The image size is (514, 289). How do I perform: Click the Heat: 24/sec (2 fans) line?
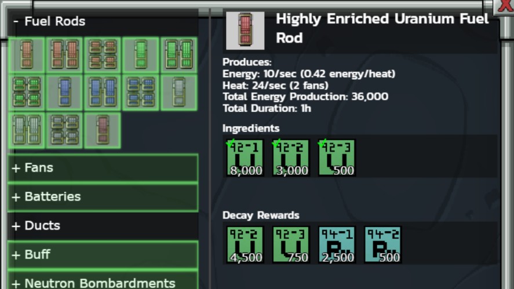pyautogui.click(x=275, y=86)
